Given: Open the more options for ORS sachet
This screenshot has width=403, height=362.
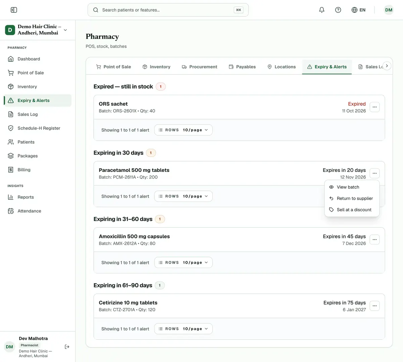Looking at the screenshot, I should (374, 107).
